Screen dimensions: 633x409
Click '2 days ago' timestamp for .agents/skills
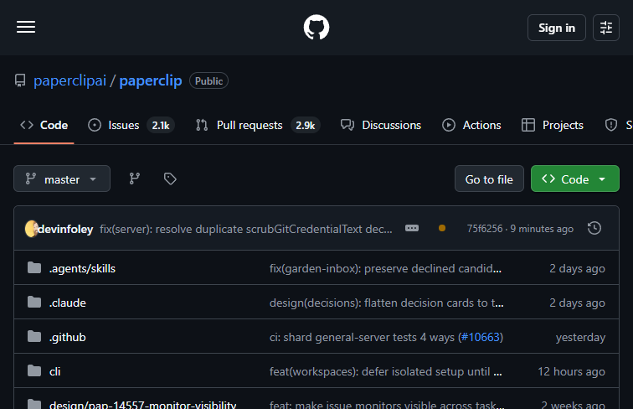577,268
